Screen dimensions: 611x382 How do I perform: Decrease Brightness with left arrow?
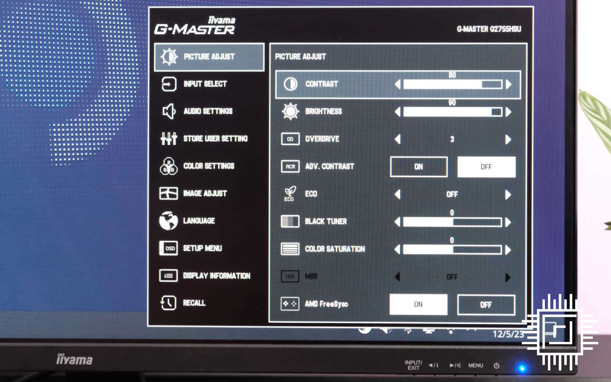pos(398,112)
